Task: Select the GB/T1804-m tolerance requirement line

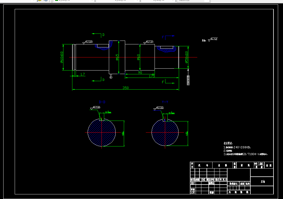Action: click(x=245, y=154)
